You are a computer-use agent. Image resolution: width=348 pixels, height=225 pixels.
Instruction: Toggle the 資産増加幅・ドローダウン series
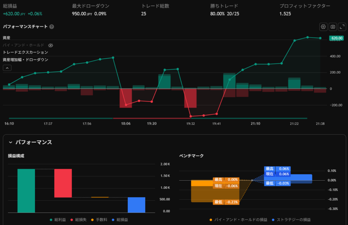tap(25, 60)
